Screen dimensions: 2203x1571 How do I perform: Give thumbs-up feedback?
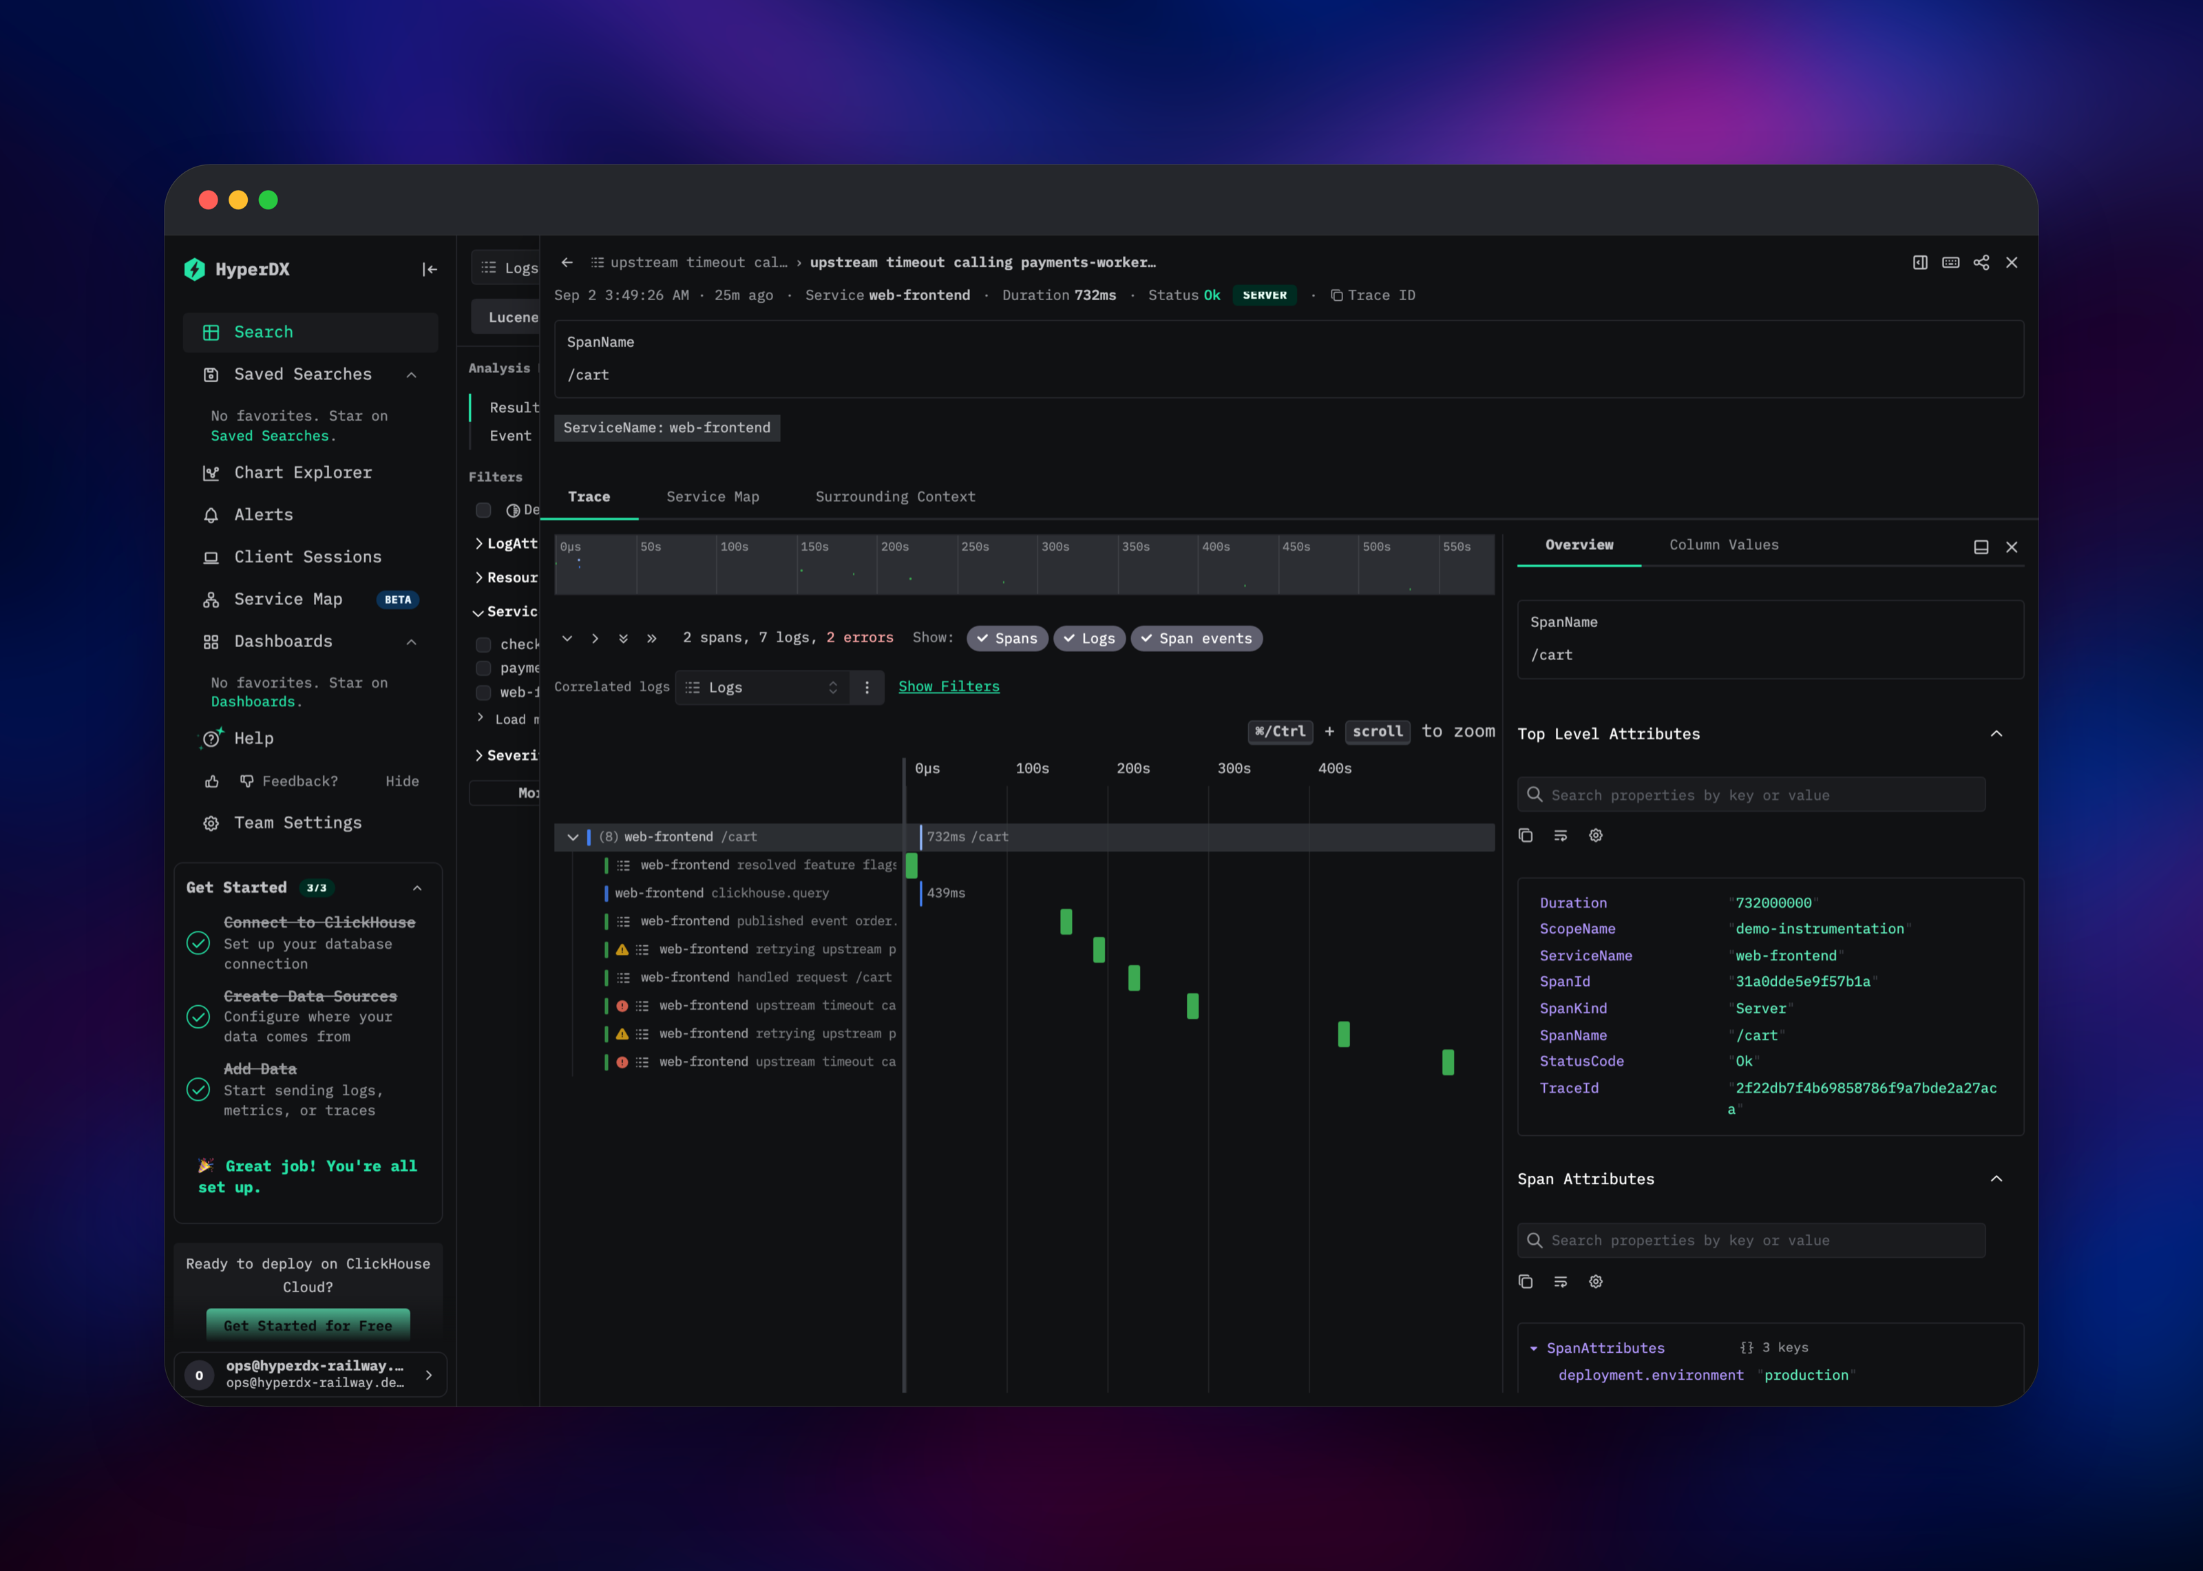pyautogui.click(x=212, y=781)
